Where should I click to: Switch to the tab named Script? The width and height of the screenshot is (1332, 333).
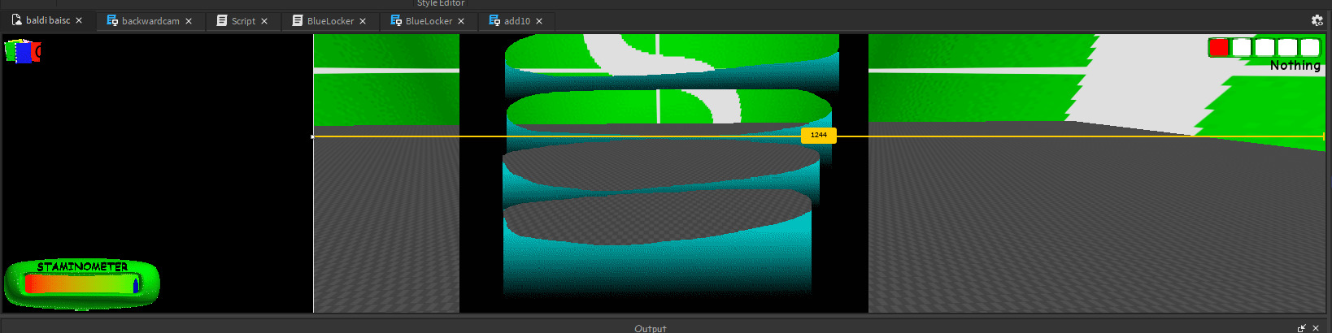click(242, 21)
